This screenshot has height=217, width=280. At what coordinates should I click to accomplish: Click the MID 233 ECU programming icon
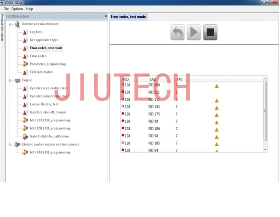point(25,120)
